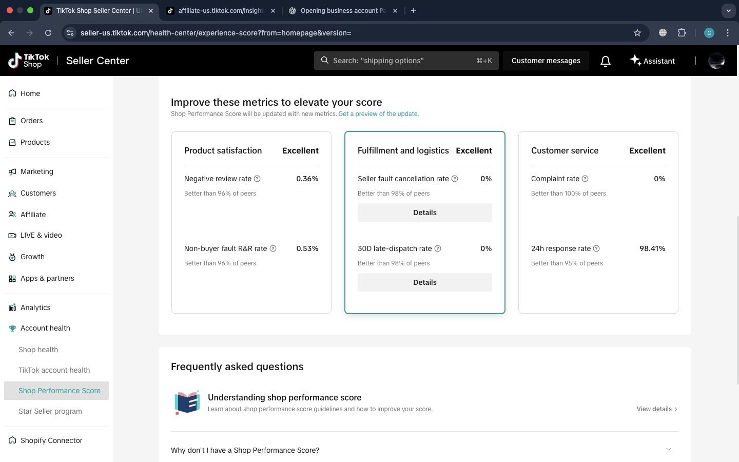Reload the page
The height and width of the screenshot is (462, 739).
tap(48, 33)
